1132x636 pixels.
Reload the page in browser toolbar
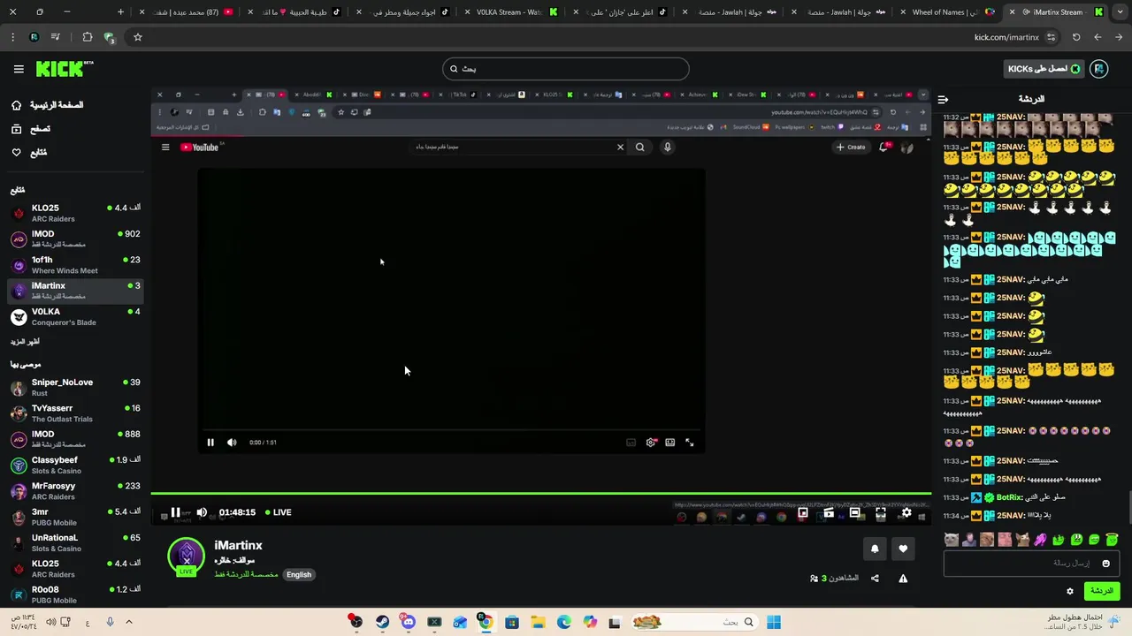pos(1076,37)
